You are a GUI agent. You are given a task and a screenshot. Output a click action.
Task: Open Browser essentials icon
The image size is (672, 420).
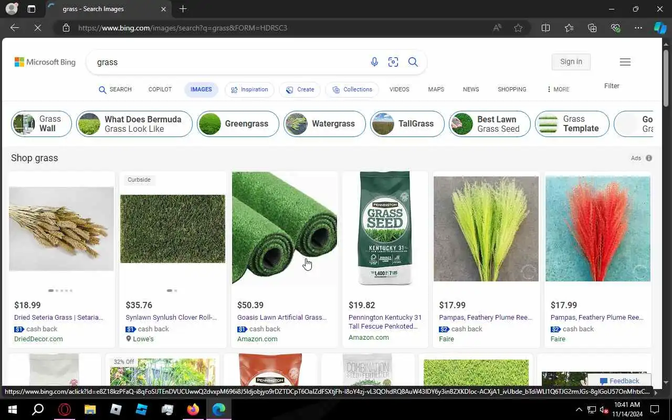(x=615, y=28)
